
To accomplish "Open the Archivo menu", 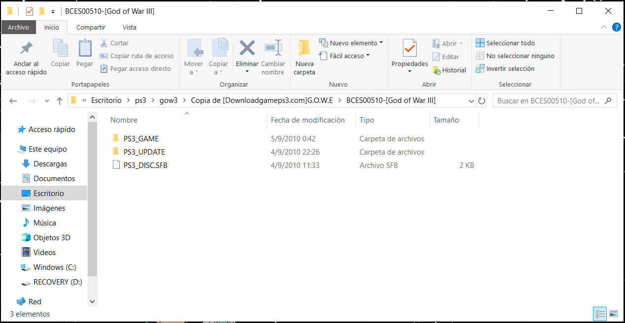I will point(18,27).
